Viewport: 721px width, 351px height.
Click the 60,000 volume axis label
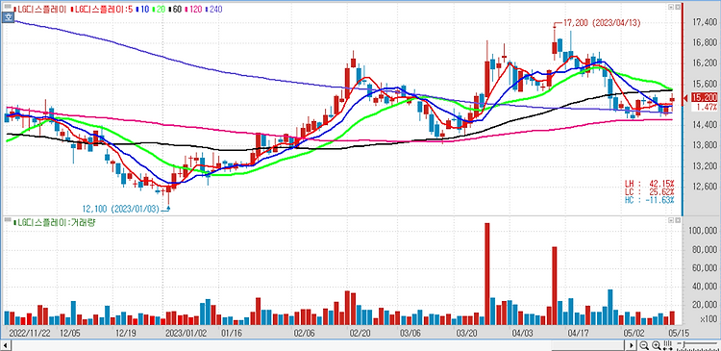(x=705, y=268)
